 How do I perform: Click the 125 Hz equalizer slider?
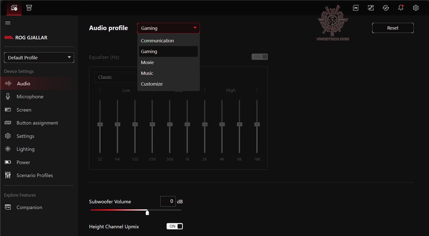point(135,124)
